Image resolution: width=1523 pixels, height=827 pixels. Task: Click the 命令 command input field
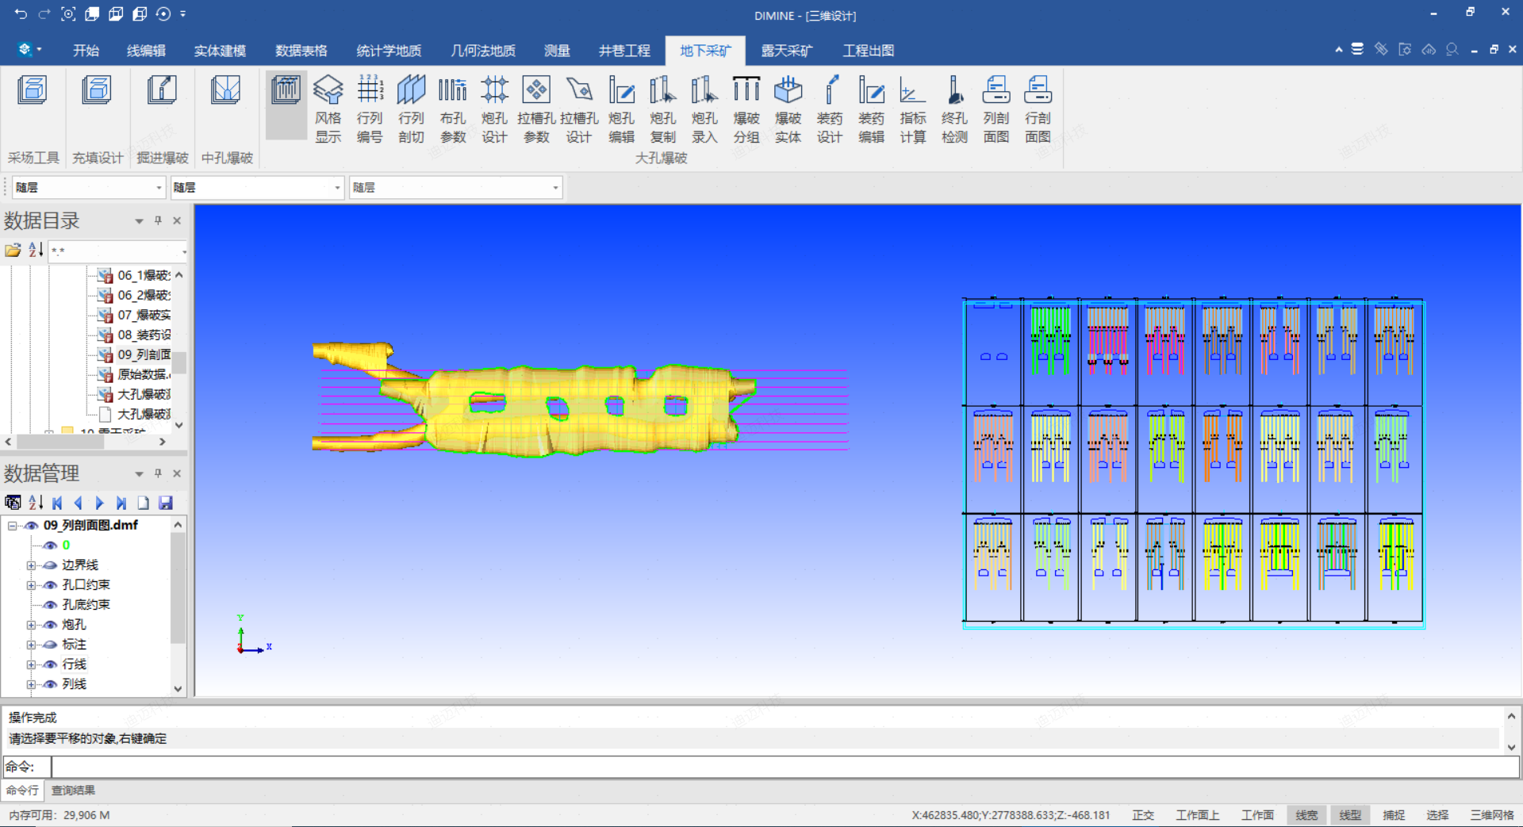coord(785,767)
